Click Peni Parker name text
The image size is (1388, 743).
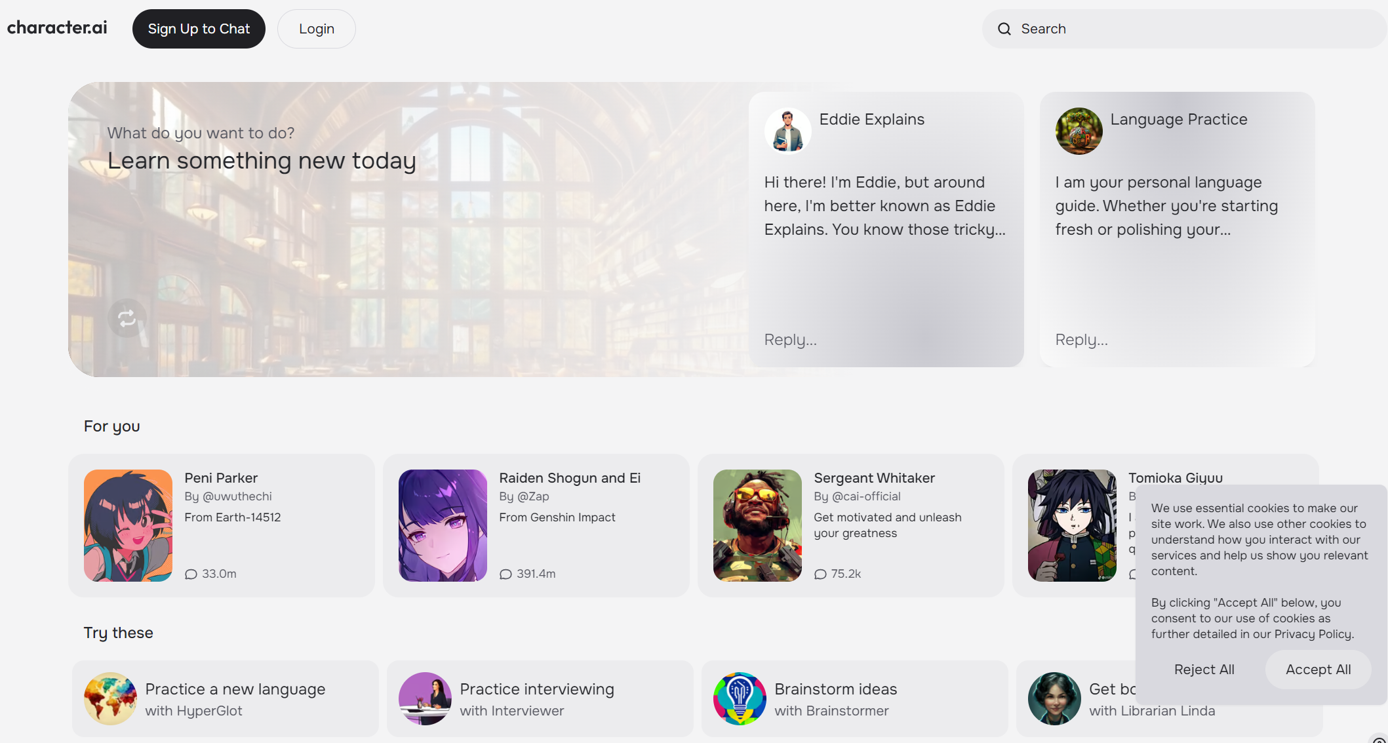click(x=221, y=478)
